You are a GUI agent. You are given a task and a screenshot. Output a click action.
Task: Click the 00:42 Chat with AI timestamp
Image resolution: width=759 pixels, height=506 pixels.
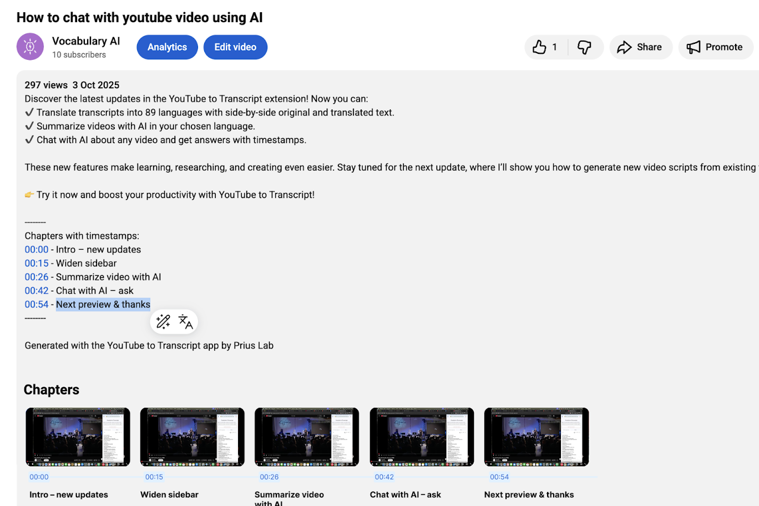(x=37, y=291)
